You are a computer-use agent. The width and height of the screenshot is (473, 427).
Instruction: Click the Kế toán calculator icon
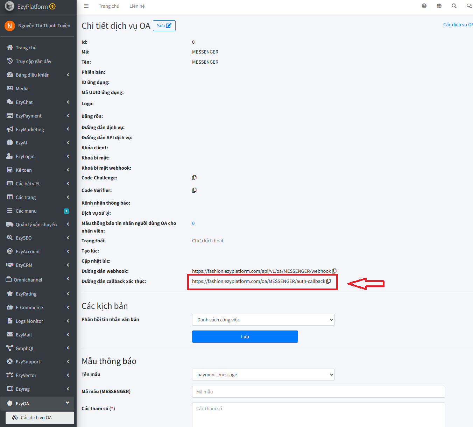pos(10,170)
